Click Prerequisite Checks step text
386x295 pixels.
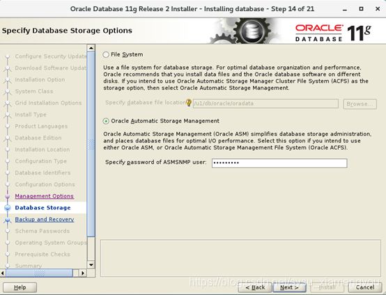43,254
